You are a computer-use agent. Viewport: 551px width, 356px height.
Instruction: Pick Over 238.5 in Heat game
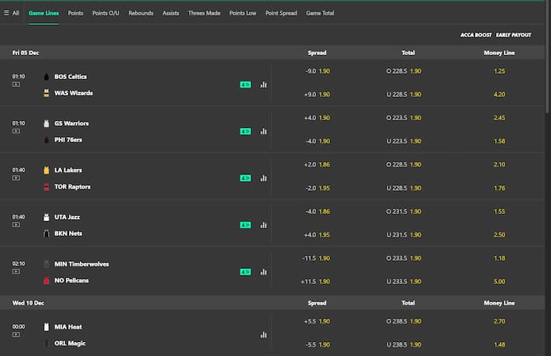pyautogui.click(x=404, y=321)
